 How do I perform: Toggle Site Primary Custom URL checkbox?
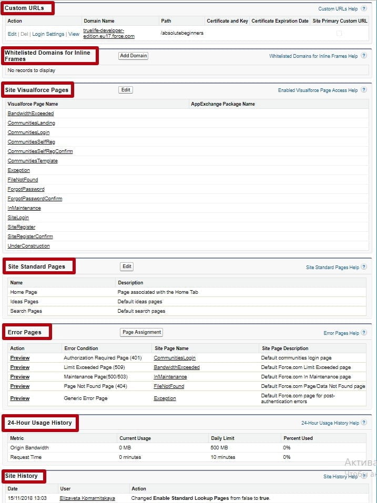click(x=339, y=33)
